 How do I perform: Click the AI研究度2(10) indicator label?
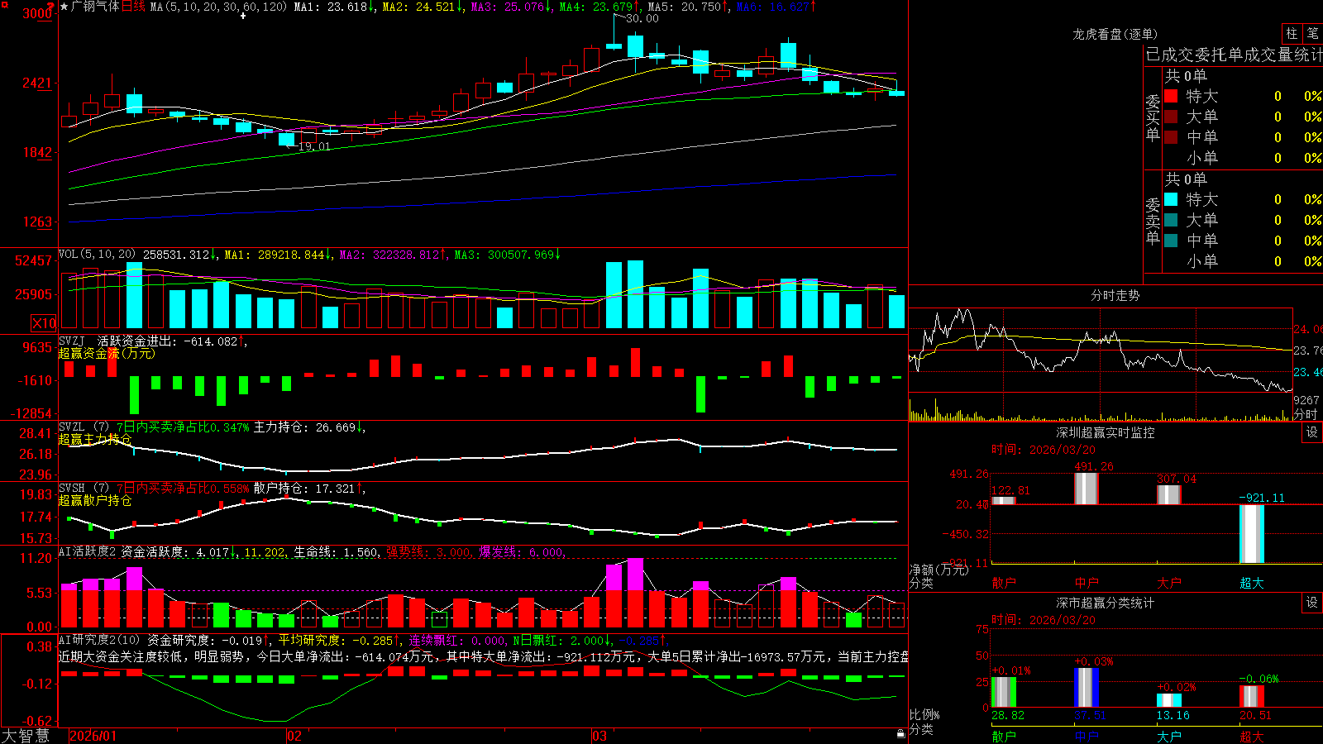99,640
